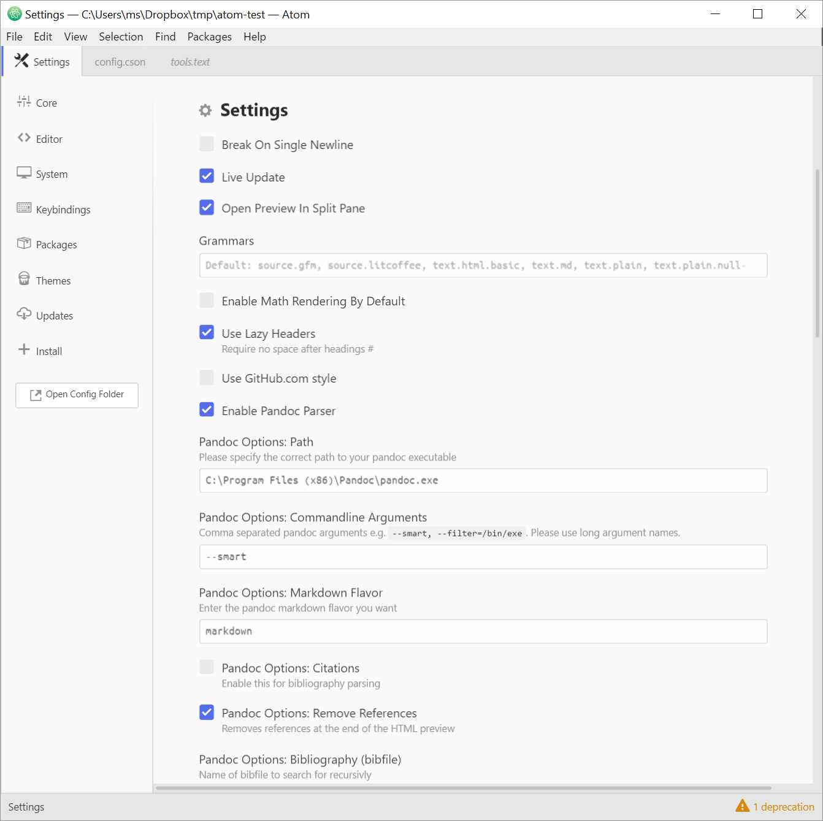Open the Editor settings via code brackets icon
Viewport: 823px width, 821px height.
coord(24,139)
